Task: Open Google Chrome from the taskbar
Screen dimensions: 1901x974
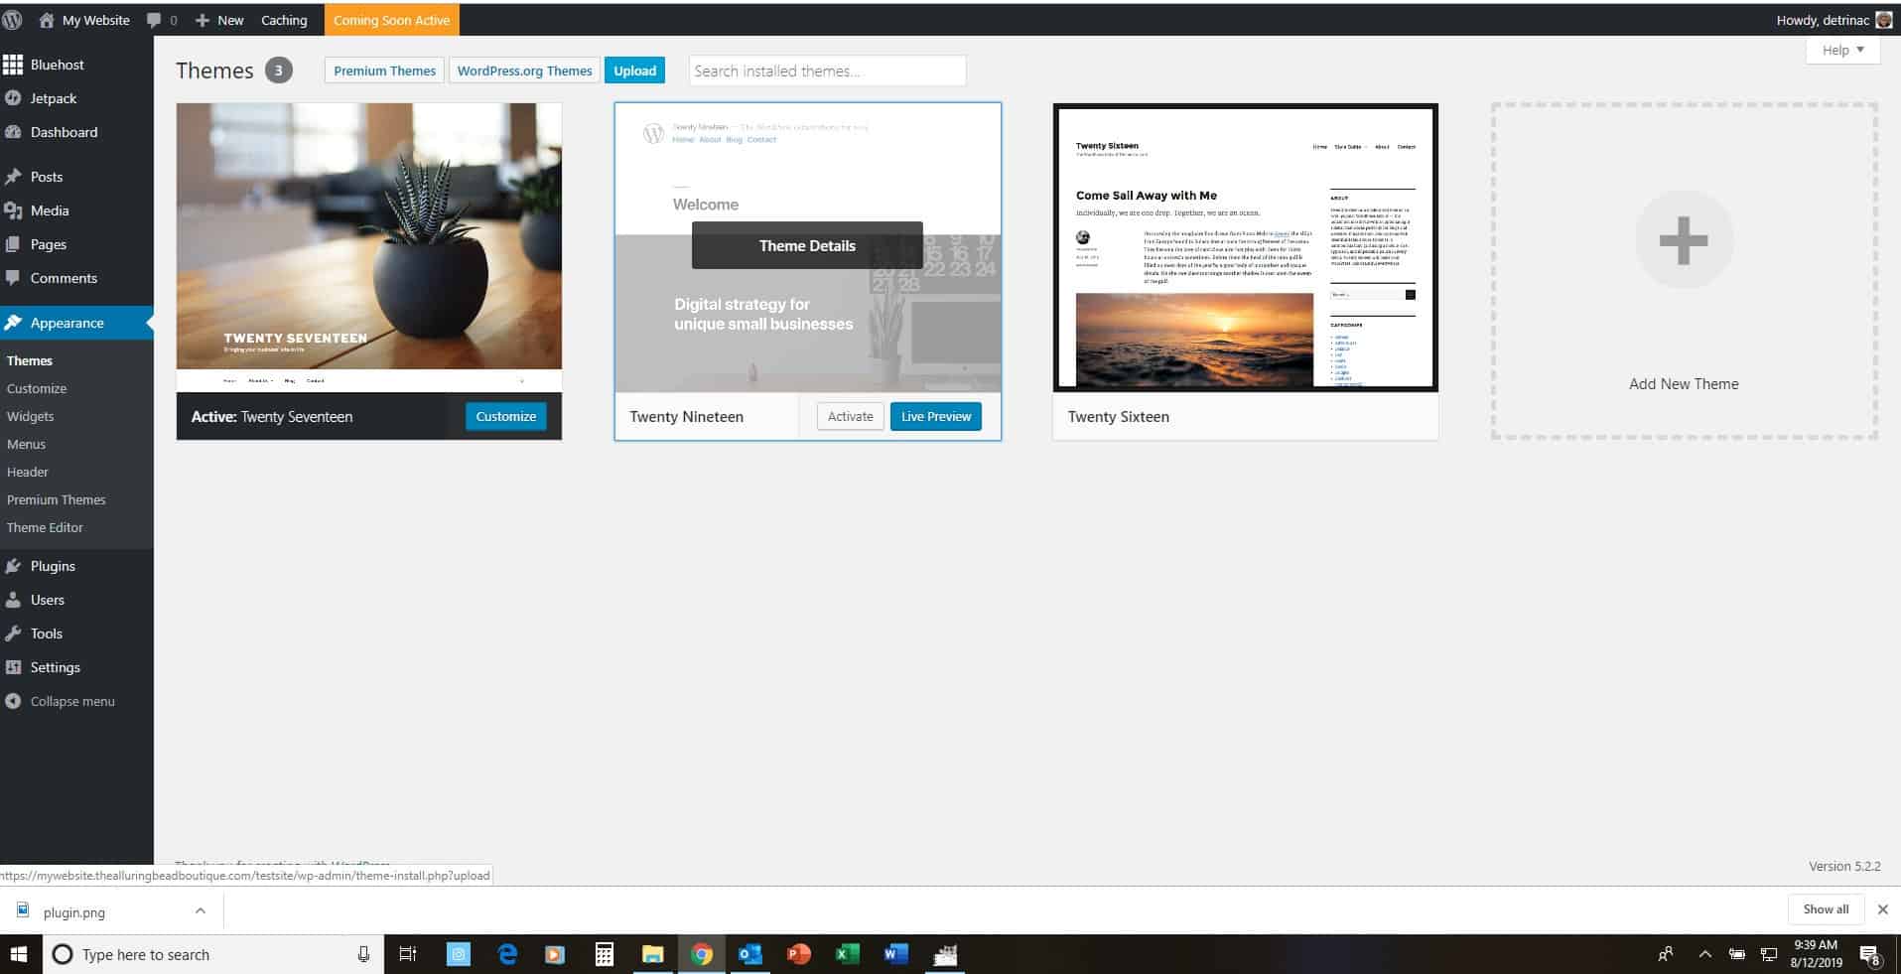Action: 702,954
